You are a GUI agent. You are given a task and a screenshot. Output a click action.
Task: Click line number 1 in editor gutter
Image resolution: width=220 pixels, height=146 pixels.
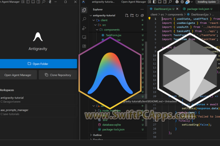155,19
